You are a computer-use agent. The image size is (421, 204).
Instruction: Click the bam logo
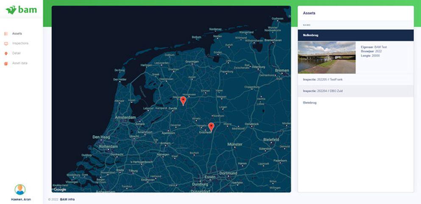click(x=21, y=10)
